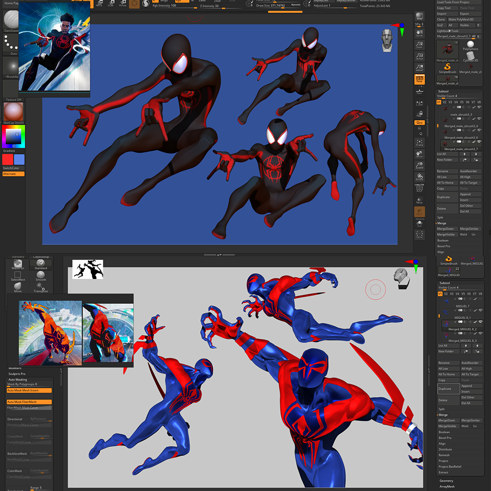
Task: Select the V2 visibility set in top window
Action: [444, 102]
